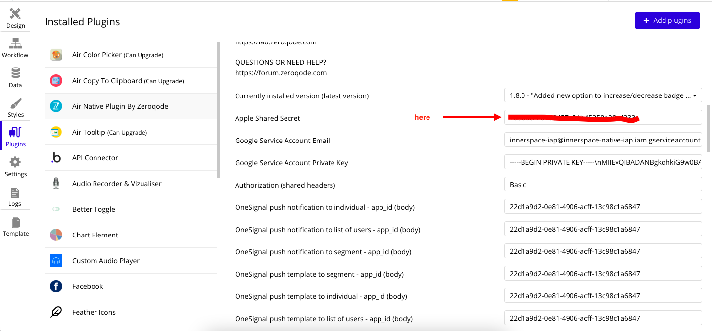
Task: Click the Google Service Account Email field
Action: tap(603, 140)
